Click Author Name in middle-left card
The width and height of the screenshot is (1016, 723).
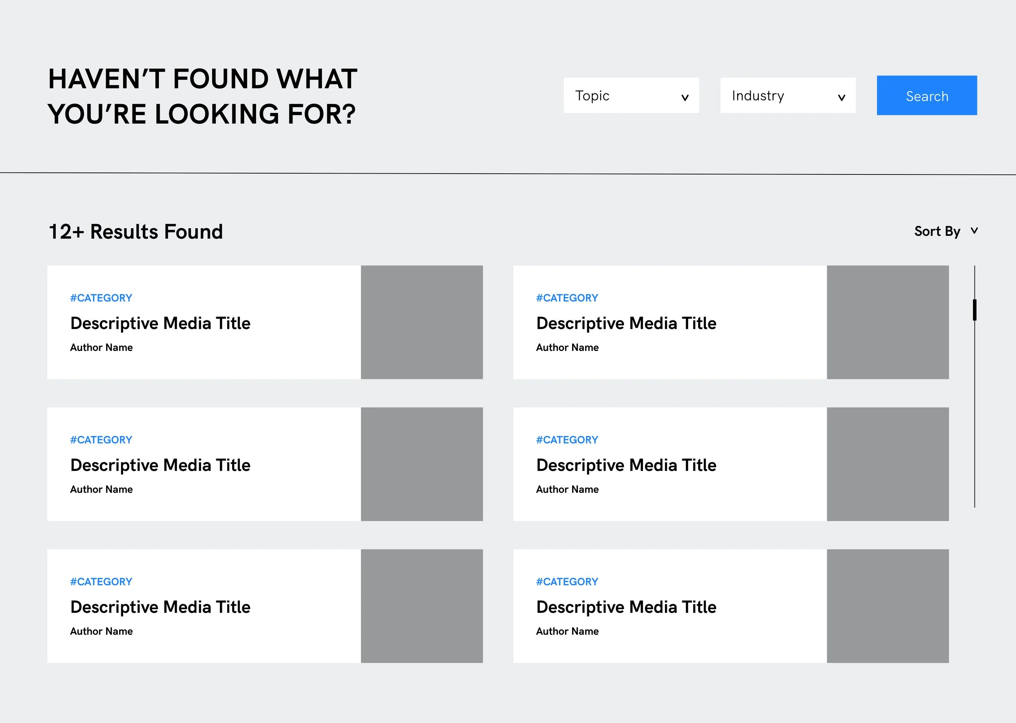(x=102, y=489)
